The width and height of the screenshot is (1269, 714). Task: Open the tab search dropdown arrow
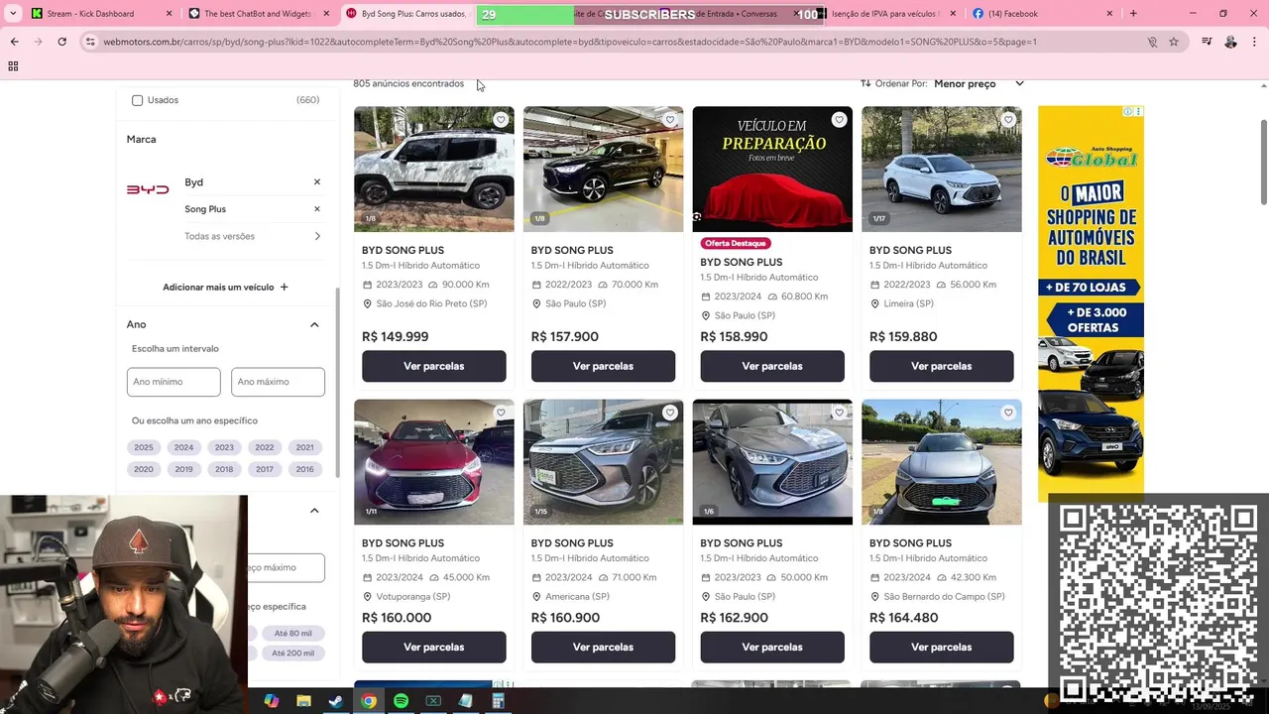(x=13, y=14)
